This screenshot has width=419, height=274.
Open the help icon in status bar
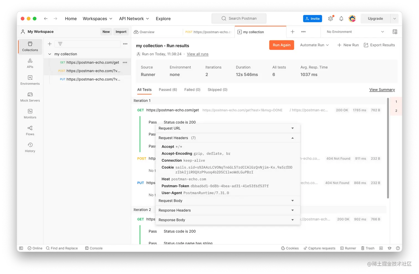(x=398, y=248)
